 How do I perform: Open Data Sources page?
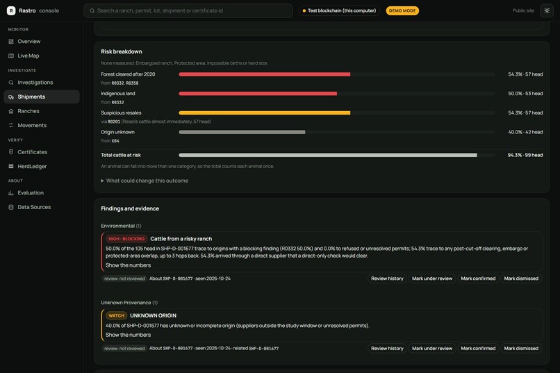(x=42, y=207)
